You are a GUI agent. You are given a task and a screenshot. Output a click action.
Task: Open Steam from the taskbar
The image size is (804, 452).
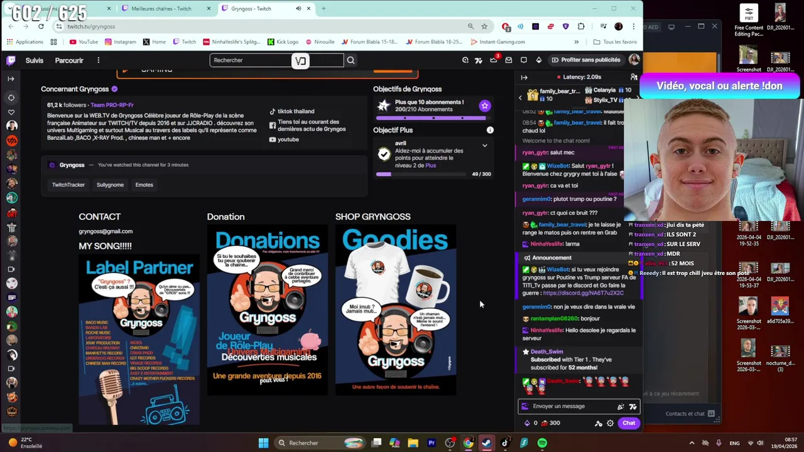click(487, 443)
